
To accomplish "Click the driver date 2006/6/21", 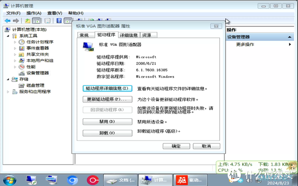I will point(146,64).
